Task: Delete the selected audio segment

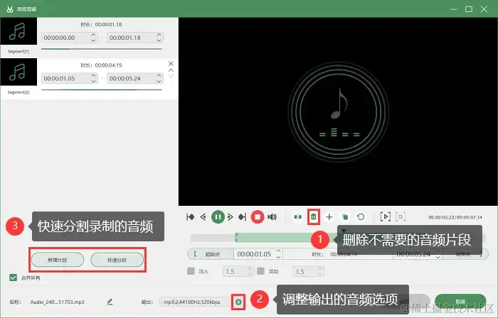Action: (314, 217)
